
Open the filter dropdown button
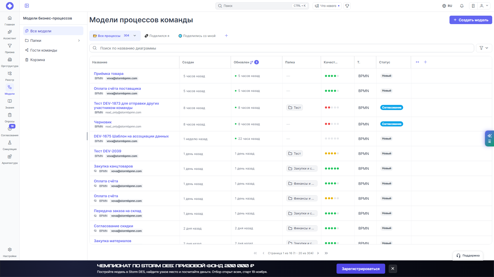(484, 48)
